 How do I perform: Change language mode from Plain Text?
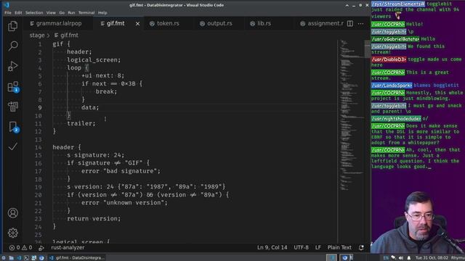339,247
